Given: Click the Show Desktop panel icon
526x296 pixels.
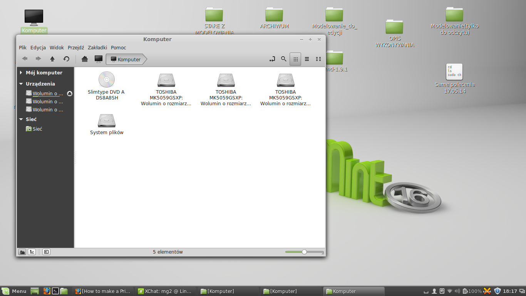Looking at the screenshot, I should click(x=35, y=291).
